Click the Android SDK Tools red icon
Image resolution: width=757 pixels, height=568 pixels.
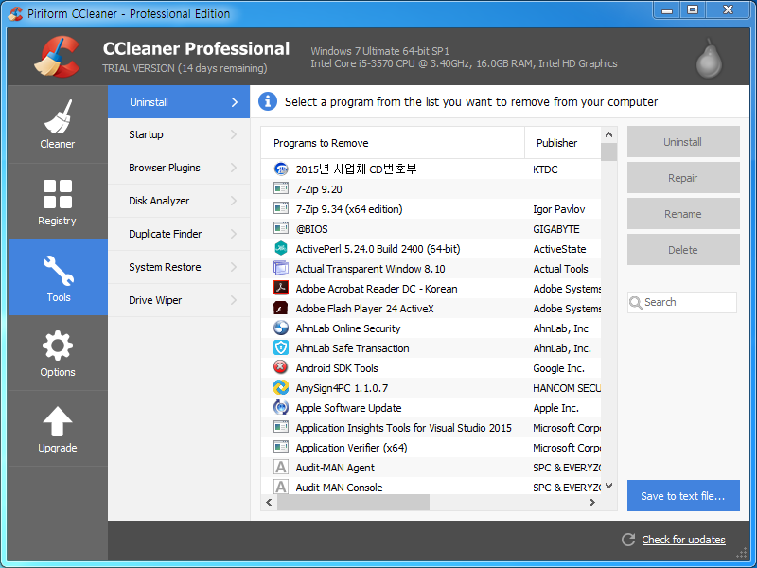tap(280, 367)
